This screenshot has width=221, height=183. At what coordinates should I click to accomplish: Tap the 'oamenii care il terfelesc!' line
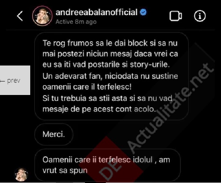pos(87,87)
